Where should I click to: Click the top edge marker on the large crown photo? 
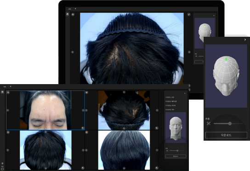click(x=132, y=14)
